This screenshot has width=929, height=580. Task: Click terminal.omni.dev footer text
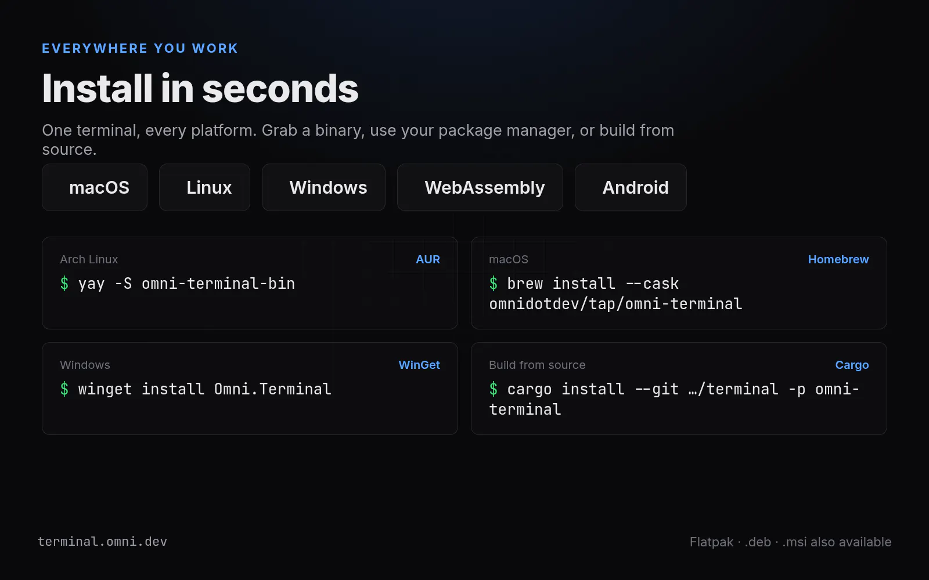[x=102, y=541]
